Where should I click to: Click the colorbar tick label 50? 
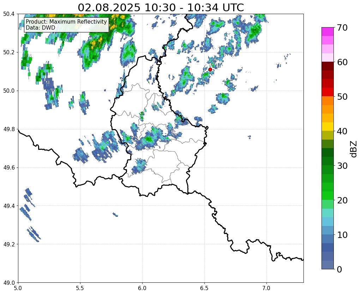pos(342,97)
